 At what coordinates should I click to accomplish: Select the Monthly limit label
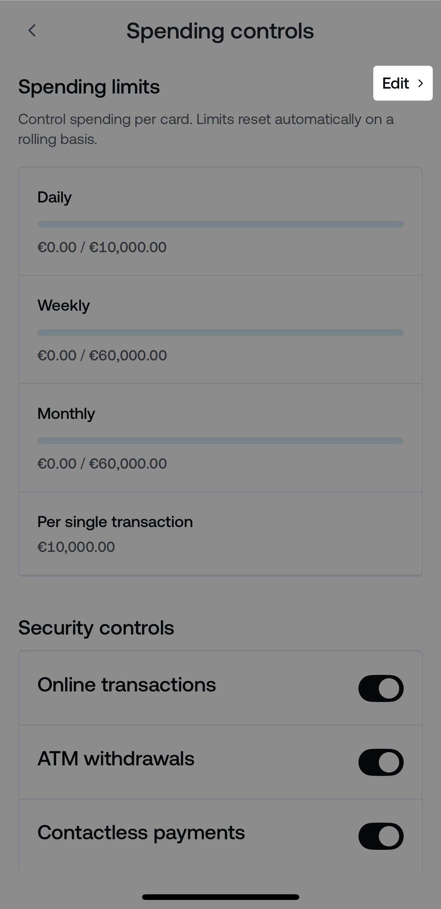66,414
